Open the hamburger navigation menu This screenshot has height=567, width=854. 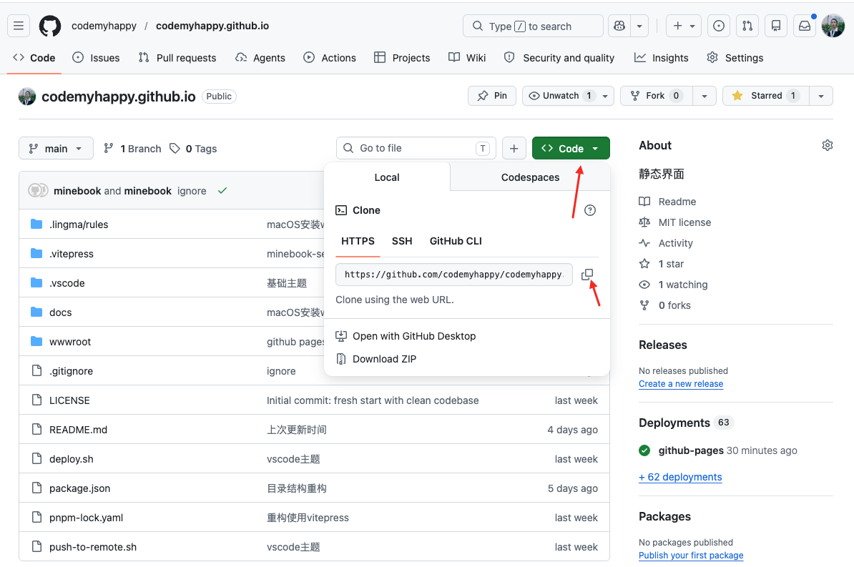(19, 26)
